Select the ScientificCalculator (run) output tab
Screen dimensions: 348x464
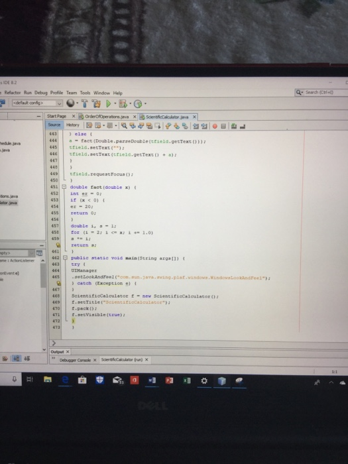pyautogui.click(x=121, y=360)
